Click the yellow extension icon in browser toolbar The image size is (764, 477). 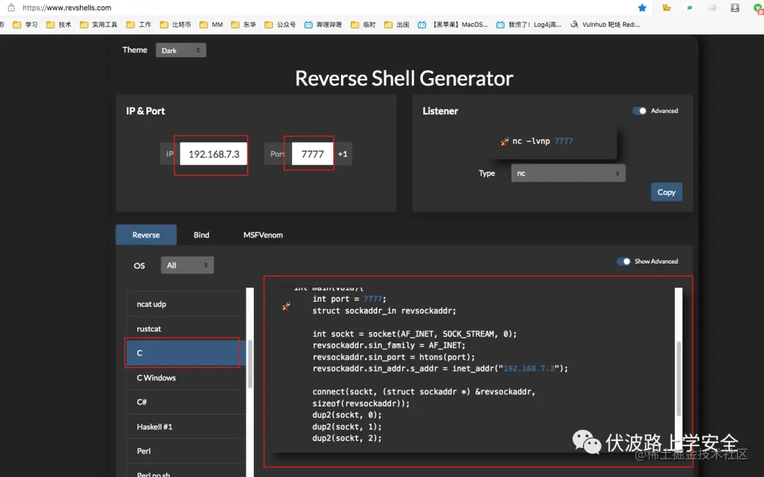click(666, 8)
